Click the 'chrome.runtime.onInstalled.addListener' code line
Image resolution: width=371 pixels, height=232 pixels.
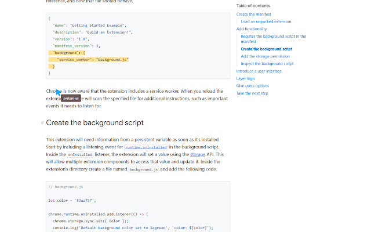(98, 214)
